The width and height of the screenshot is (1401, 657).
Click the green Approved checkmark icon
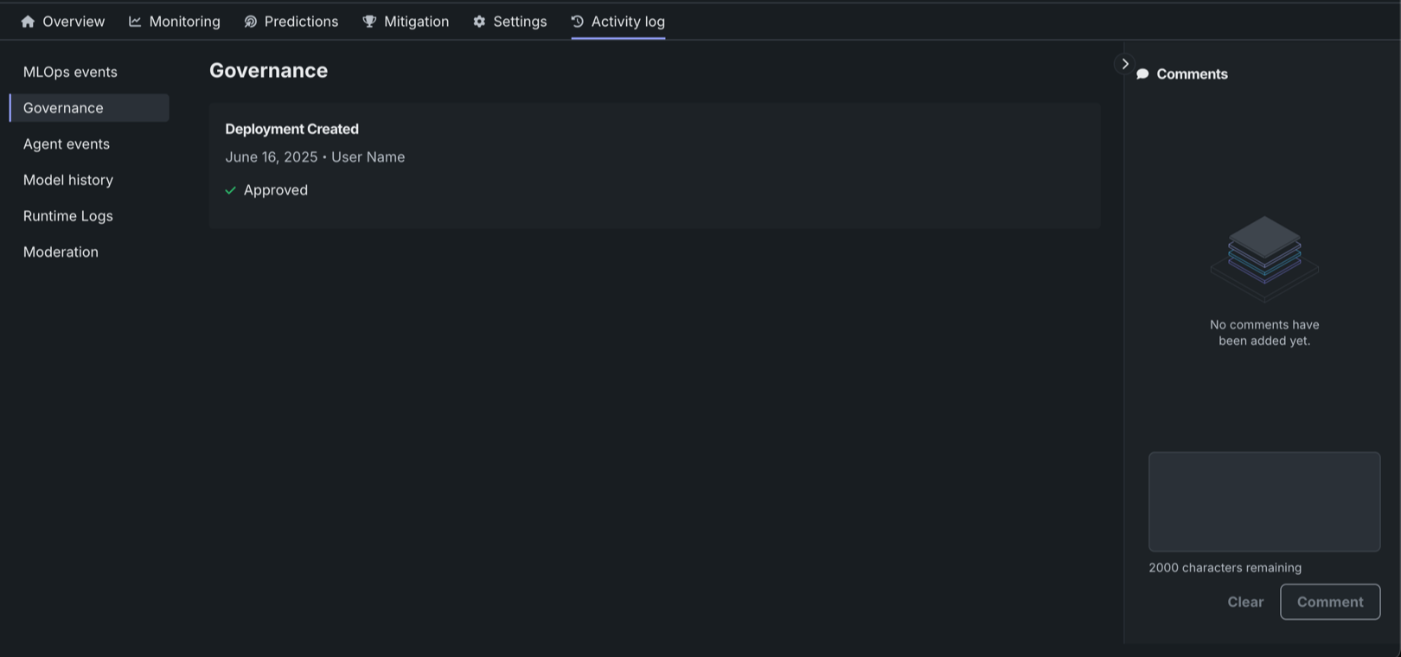(x=230, y=190)
